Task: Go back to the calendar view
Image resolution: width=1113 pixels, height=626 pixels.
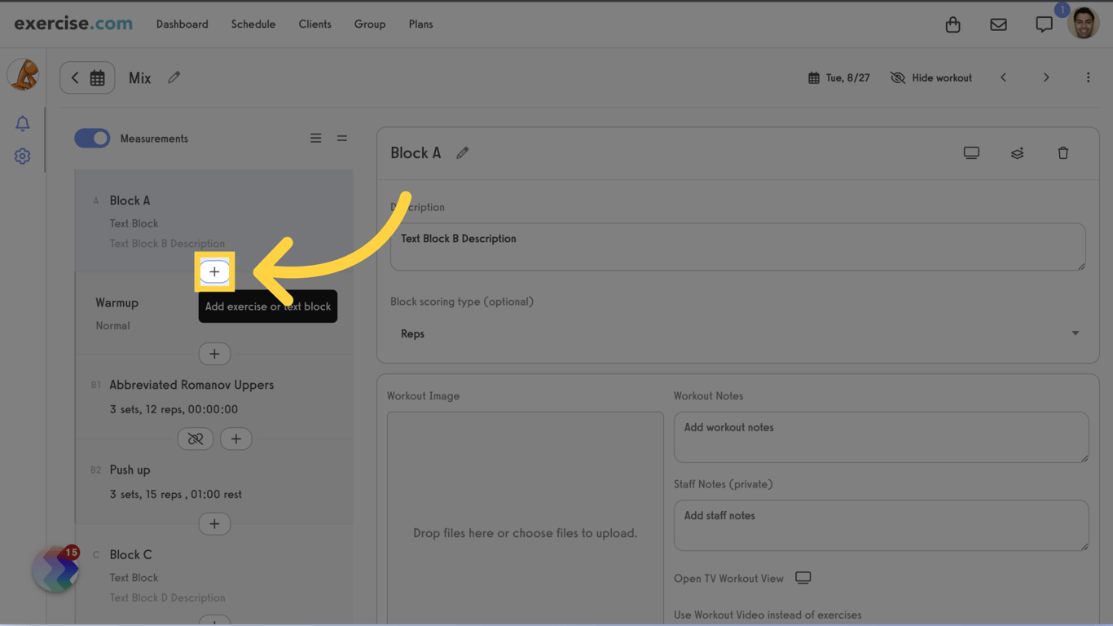Action: (x=87, y=78)
